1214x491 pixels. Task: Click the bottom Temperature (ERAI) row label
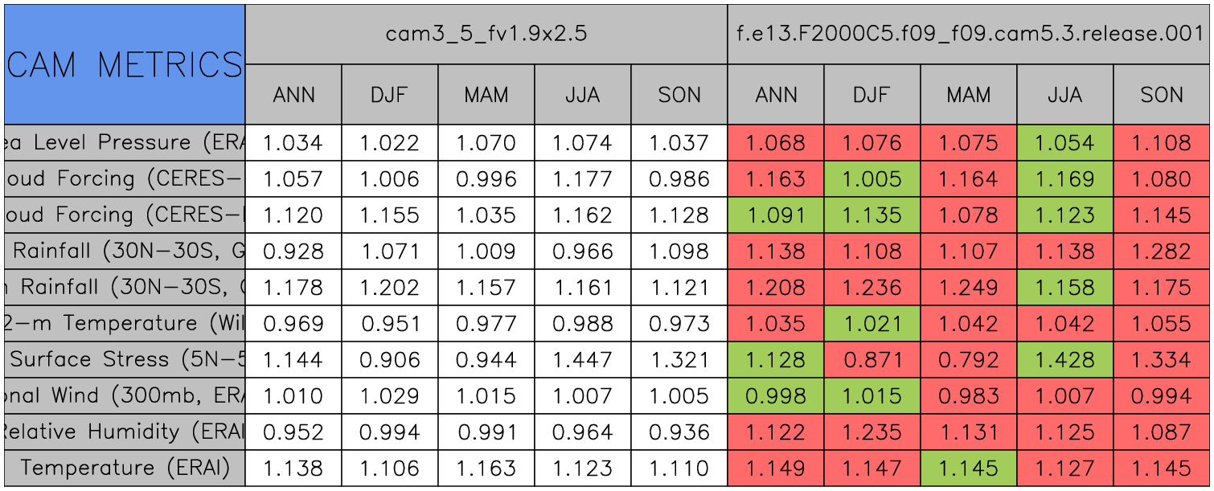[x=124, y=468]
